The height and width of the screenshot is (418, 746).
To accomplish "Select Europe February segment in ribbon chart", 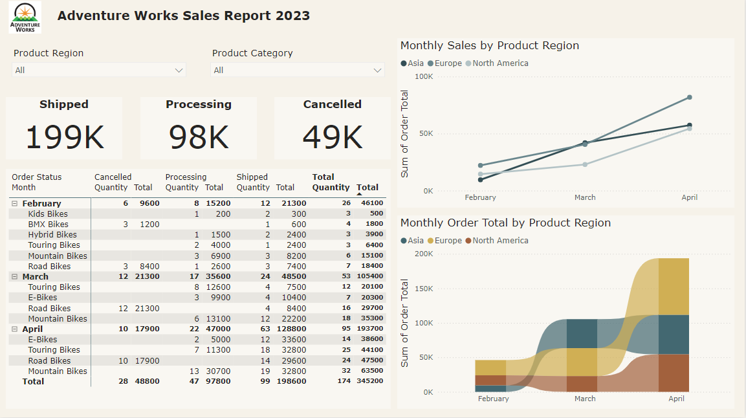I will point(490,368).
